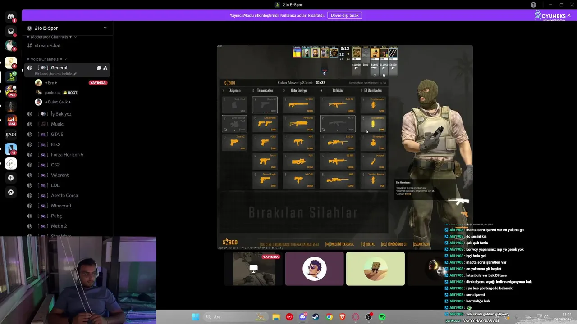Screen dimensions: 577x324
Task: Invite people icon on General channel
Action: click(105, 68)
